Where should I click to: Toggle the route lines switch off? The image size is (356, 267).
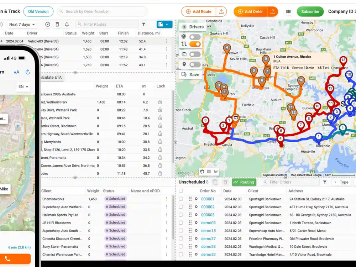click(x=195, y=44)
